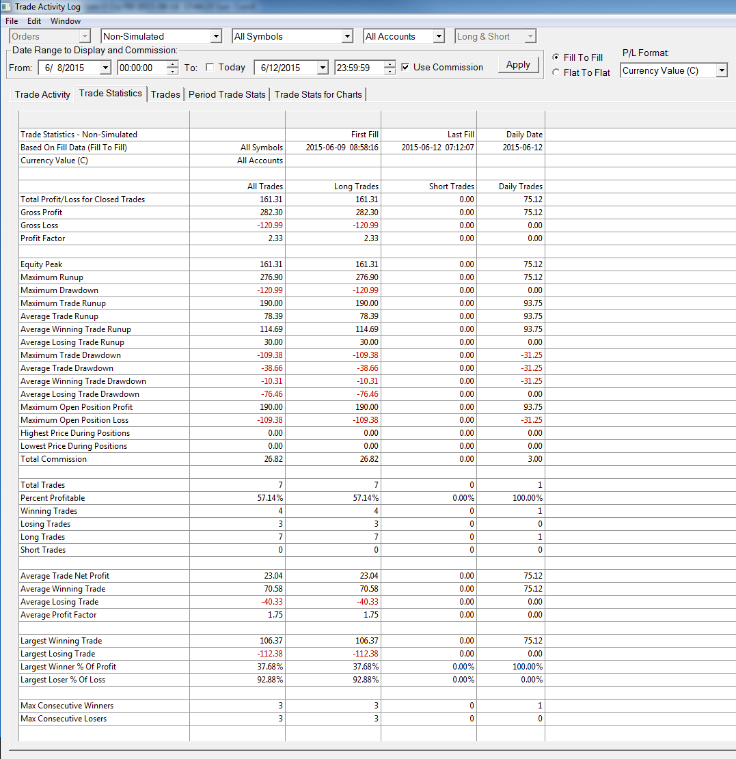Image resolution: width=736 pixels, height=759 pixels.
Task: Increase the From time with the spinner up arrow
Action: [173, 64]
